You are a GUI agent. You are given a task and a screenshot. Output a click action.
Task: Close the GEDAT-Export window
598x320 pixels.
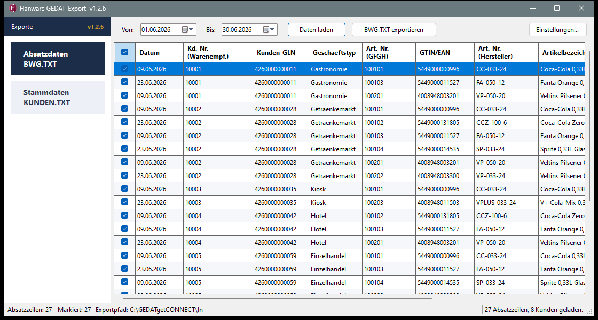(581, 8)
